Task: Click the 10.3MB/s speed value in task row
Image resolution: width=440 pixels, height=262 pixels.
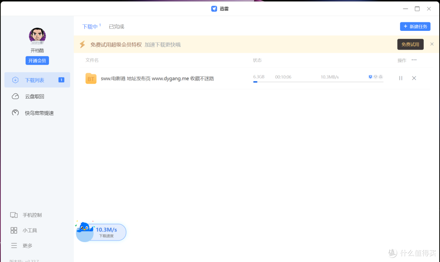Action: (x=330, y=77)
